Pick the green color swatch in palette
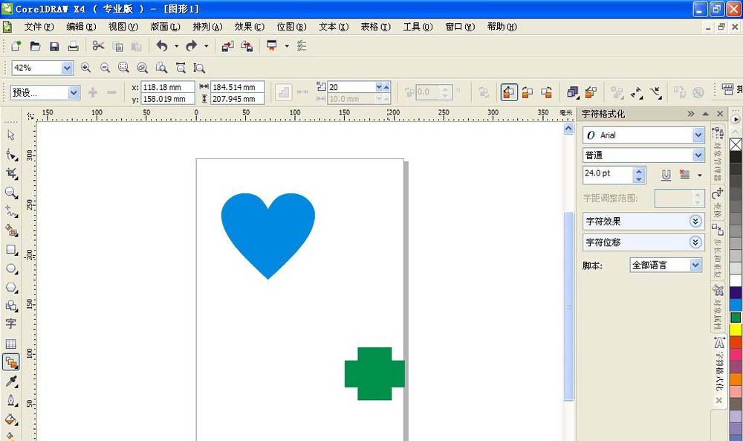The height and width of the screenshot is (441, 743). click(736, 318)
